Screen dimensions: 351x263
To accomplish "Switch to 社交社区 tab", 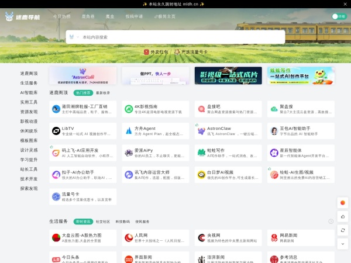I will 103,222.
